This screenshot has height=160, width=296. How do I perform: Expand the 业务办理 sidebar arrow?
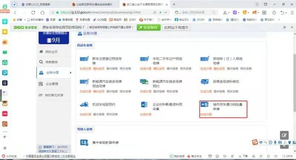[70, 73]
